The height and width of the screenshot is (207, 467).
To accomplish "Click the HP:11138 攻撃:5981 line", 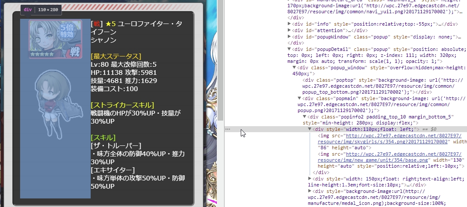I will coord(124,72).
